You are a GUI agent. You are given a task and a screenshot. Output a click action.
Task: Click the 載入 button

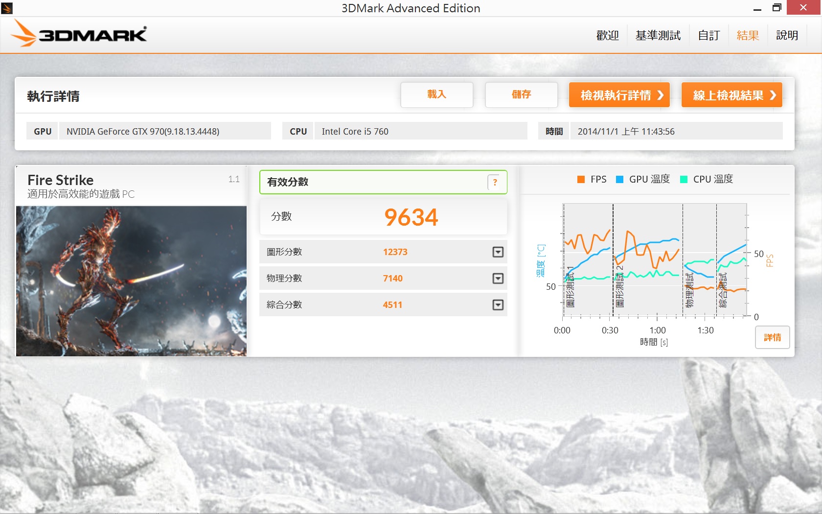(436, 94)
